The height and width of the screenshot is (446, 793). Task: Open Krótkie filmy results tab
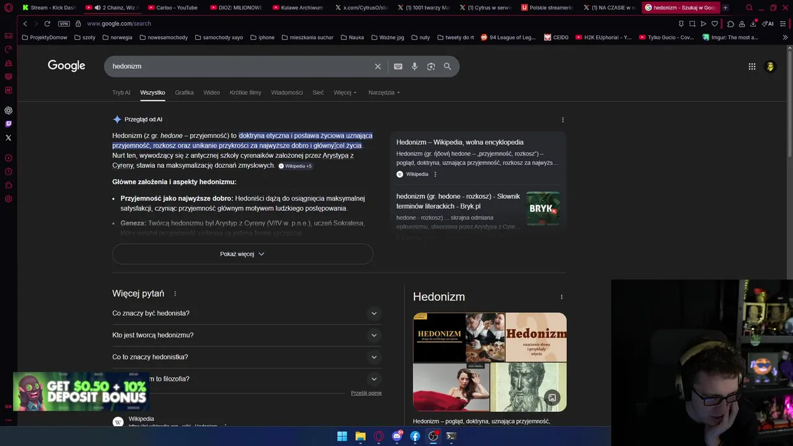[x=245, y=92]
